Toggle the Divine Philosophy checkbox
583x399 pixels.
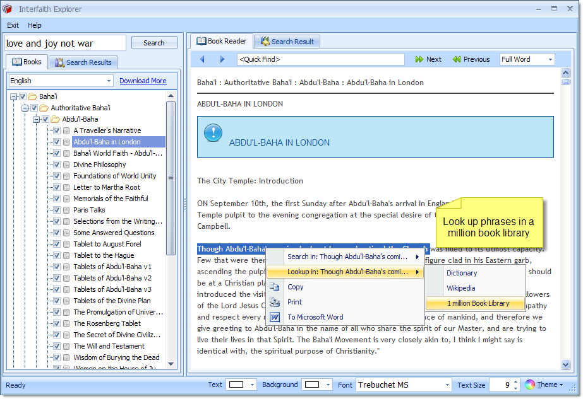point(57,165)
